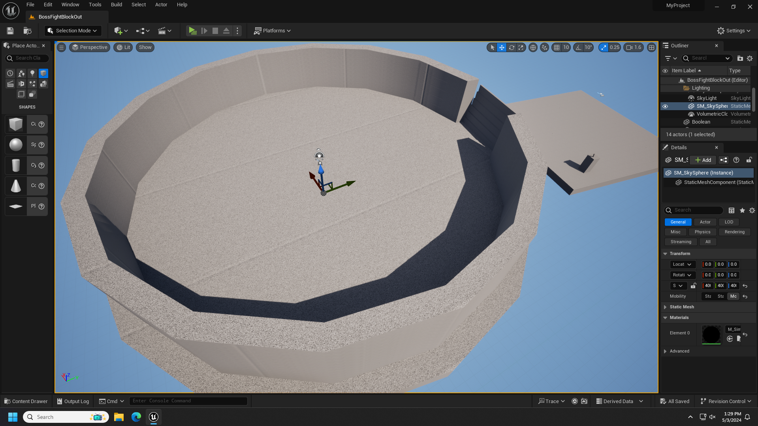Image resolution: width=758 pixels, height=426 pixels.
Task: Set Mobility to Movable
Action: (x=733, y=297)
